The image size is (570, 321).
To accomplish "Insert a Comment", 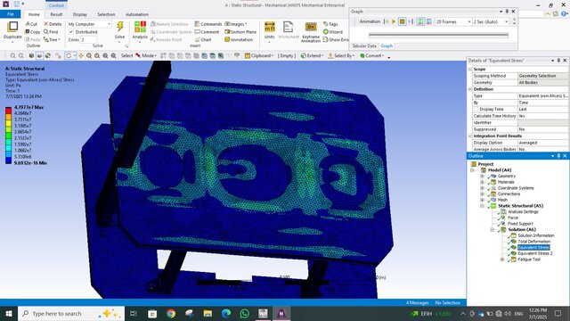I will click(207, 32).
